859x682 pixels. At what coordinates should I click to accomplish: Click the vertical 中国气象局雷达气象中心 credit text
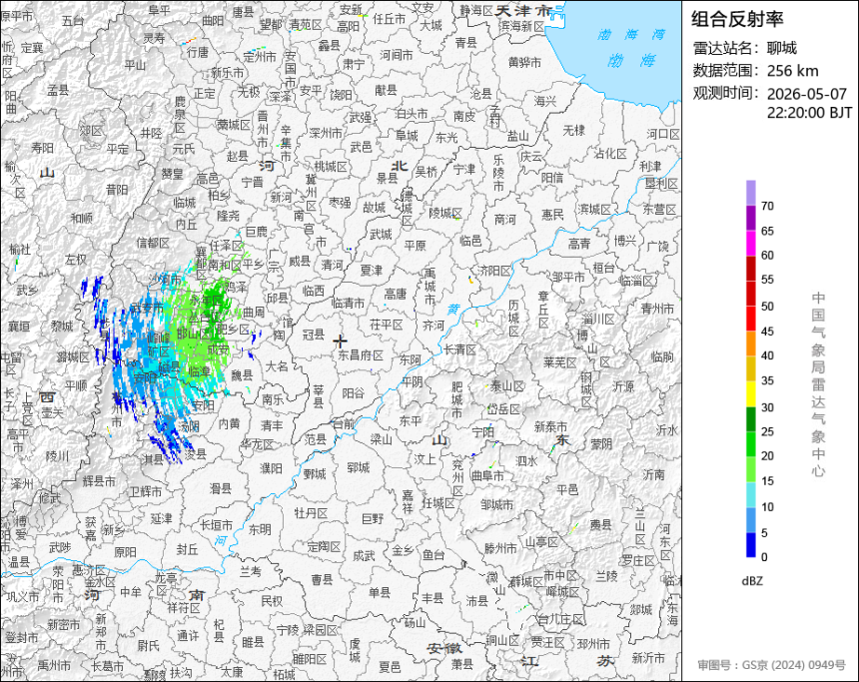point(818,384)
